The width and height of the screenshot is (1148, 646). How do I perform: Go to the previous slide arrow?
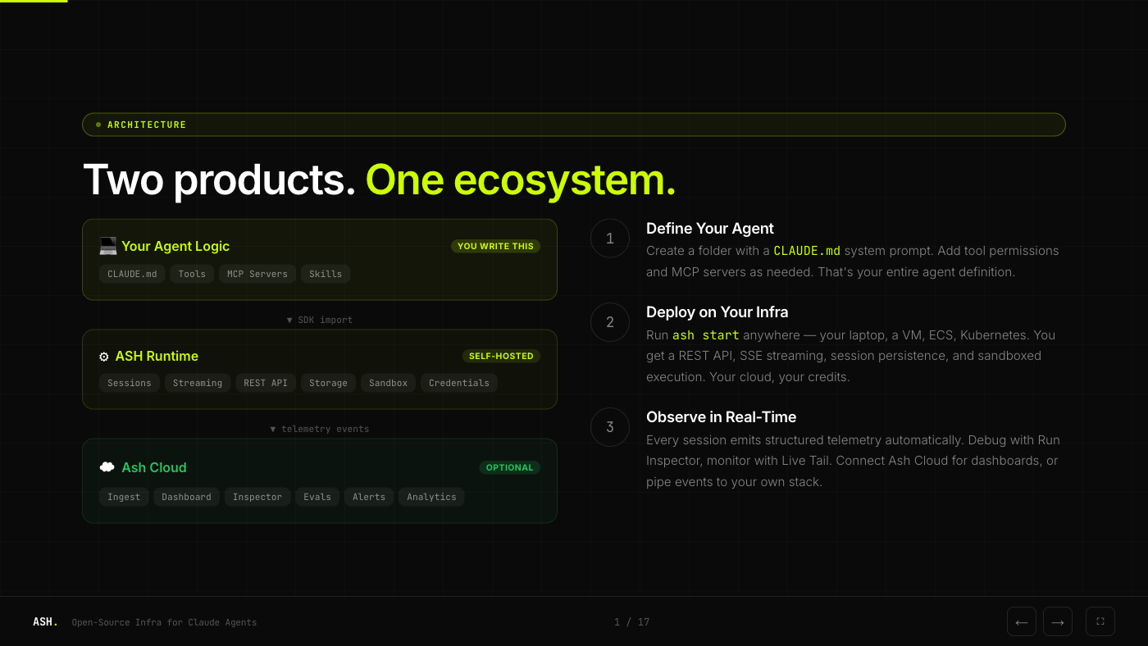(1021, 622)
